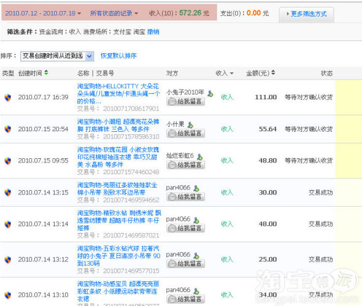The height and width of the screenshot is (306, 362).
Task: Add contact icon next to 小什果
Action: tap(190, 125)
